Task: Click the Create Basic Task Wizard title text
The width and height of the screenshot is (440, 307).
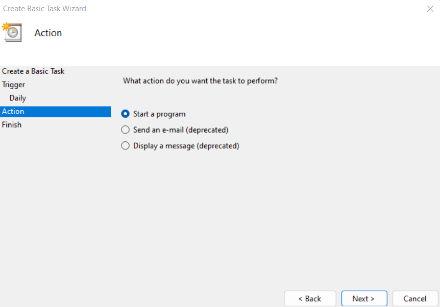Action: pyautogui.click(x=45, y=9)
